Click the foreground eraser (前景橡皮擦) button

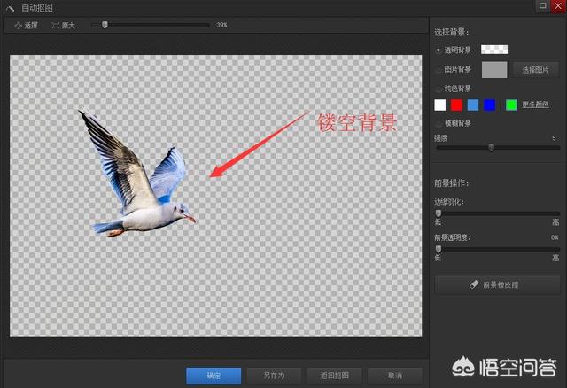497,284
